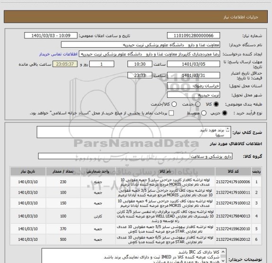
Task: Click price validity date 1401/03/31
Action: click(194, 75)
